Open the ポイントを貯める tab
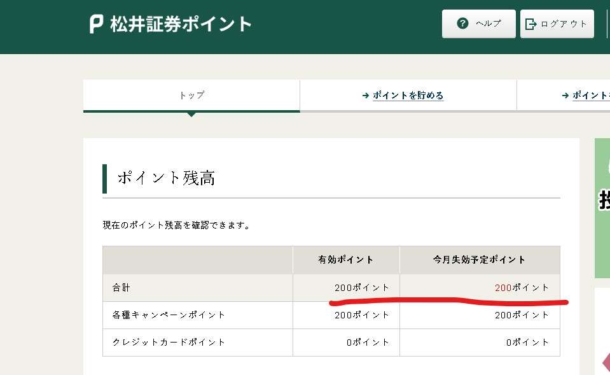Viewport: 610px width, 375px height. coord(408,96)
